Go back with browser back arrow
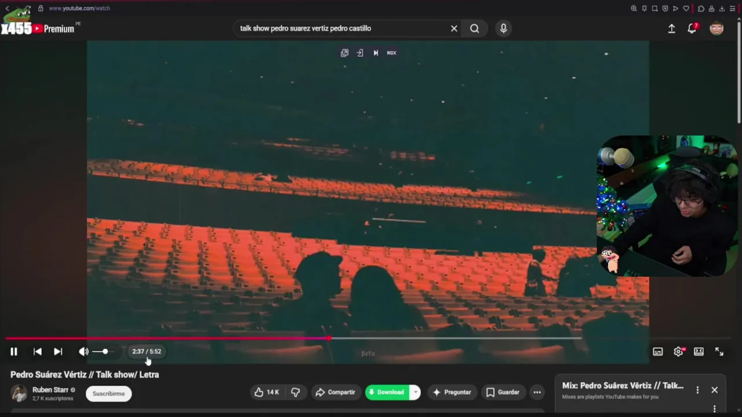 pyautogui.click(x=7, y=8)
